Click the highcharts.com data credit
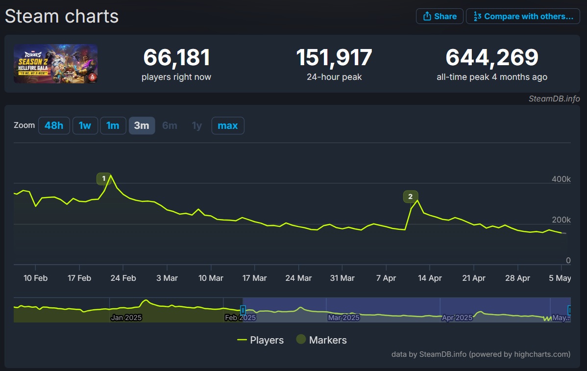The height and width of the screenshot is (371, 587). (481, 354)
